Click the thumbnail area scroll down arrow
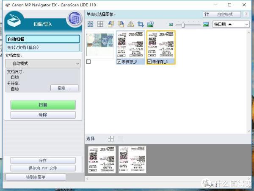 [249, 131]
